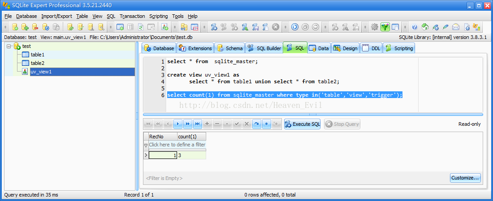493x201 pixels.
Task: Click the green house Home page icon
Action: 425,27
